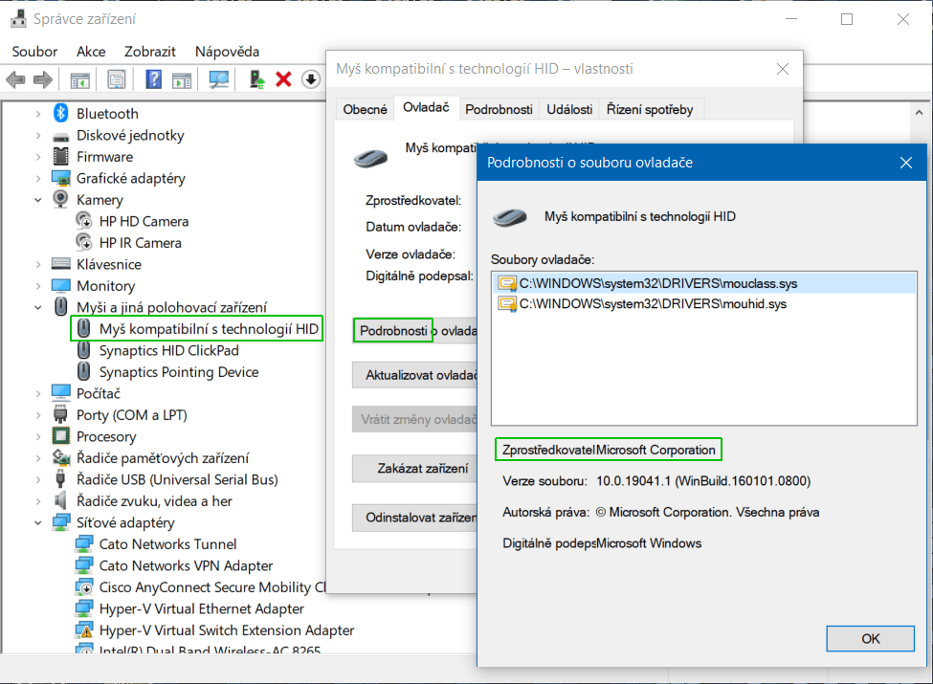Close the Podrobnosti o souboru ovladače dialog
This screenshot has width=933, height=684.
pyautogui.click(x=906, y=163)
